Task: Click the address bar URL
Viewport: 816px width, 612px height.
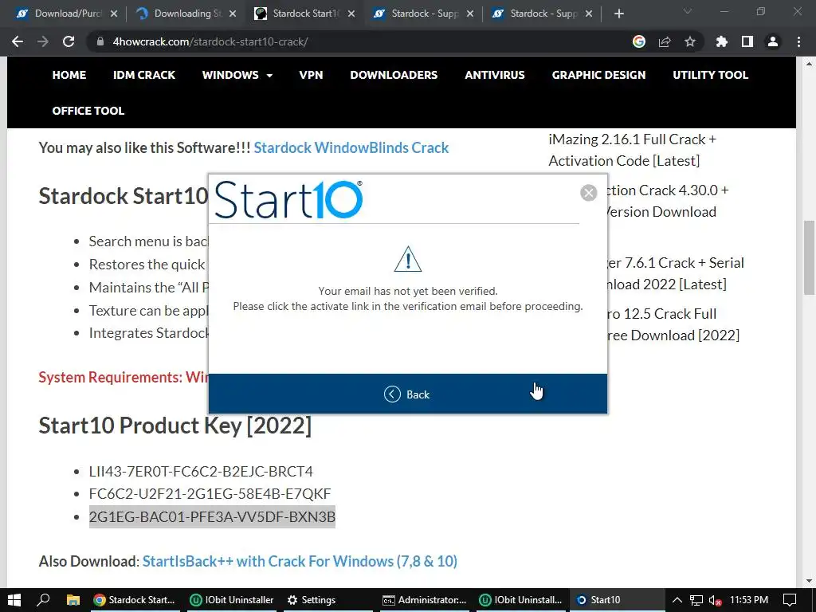Action: (x=210, y=41)
